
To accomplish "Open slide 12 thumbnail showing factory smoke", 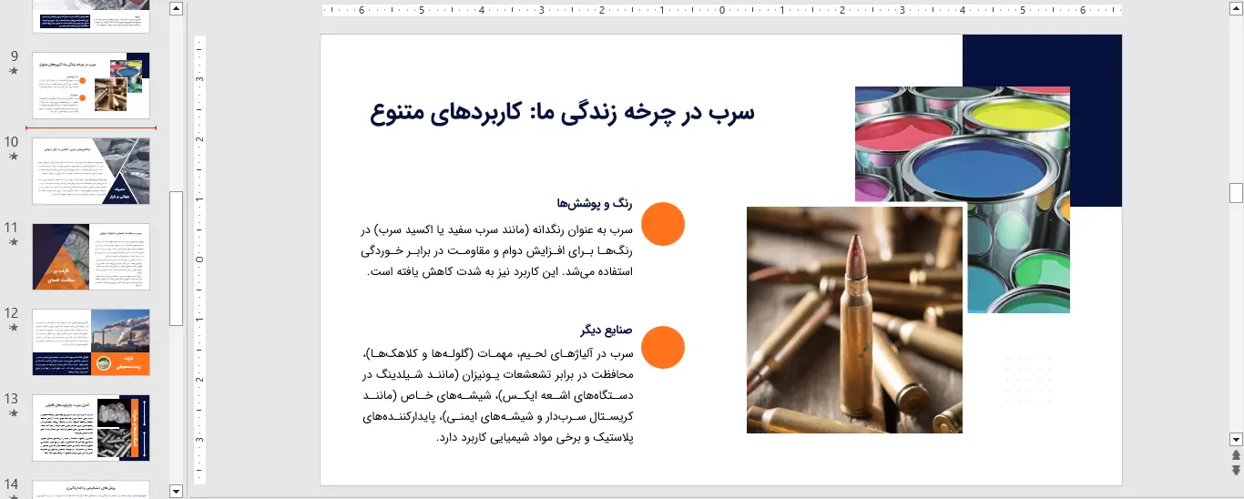I will 91,342.
